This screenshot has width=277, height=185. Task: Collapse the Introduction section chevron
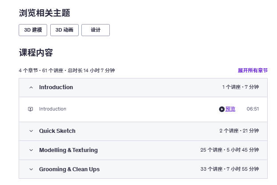coord(31,87)
